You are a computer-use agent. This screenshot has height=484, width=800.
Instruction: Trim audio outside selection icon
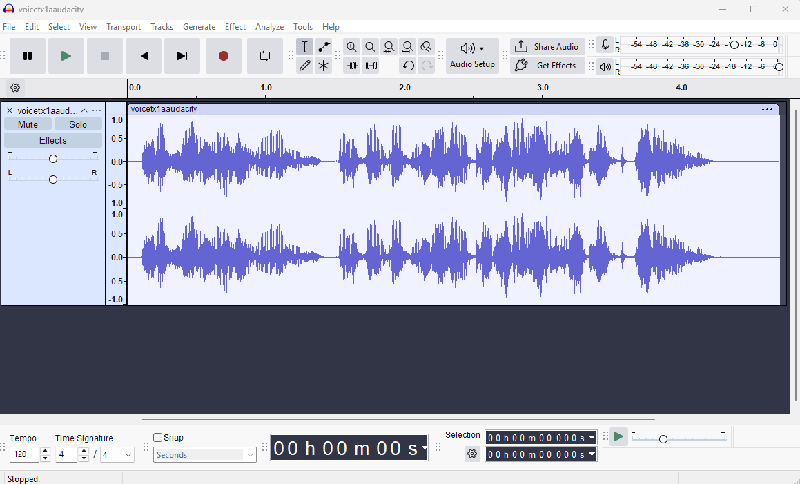tap(352, 66)
